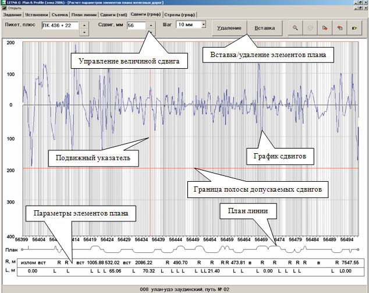Viewport: 369px width, 293px height.
Task: Open the Стрелы (граф) tab
Action: coord(177,13)
